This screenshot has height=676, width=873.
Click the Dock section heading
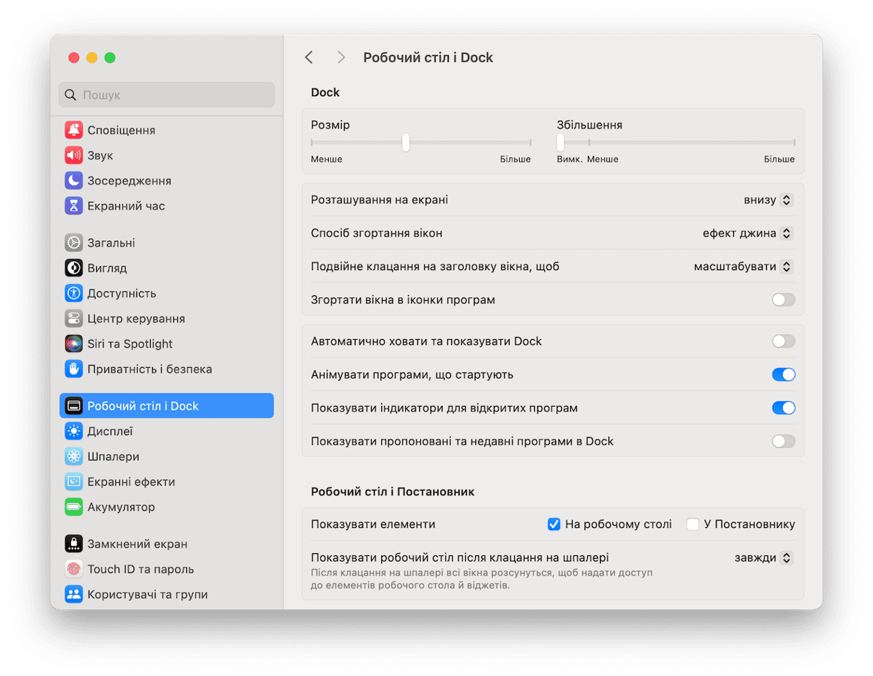coord(325,92)
